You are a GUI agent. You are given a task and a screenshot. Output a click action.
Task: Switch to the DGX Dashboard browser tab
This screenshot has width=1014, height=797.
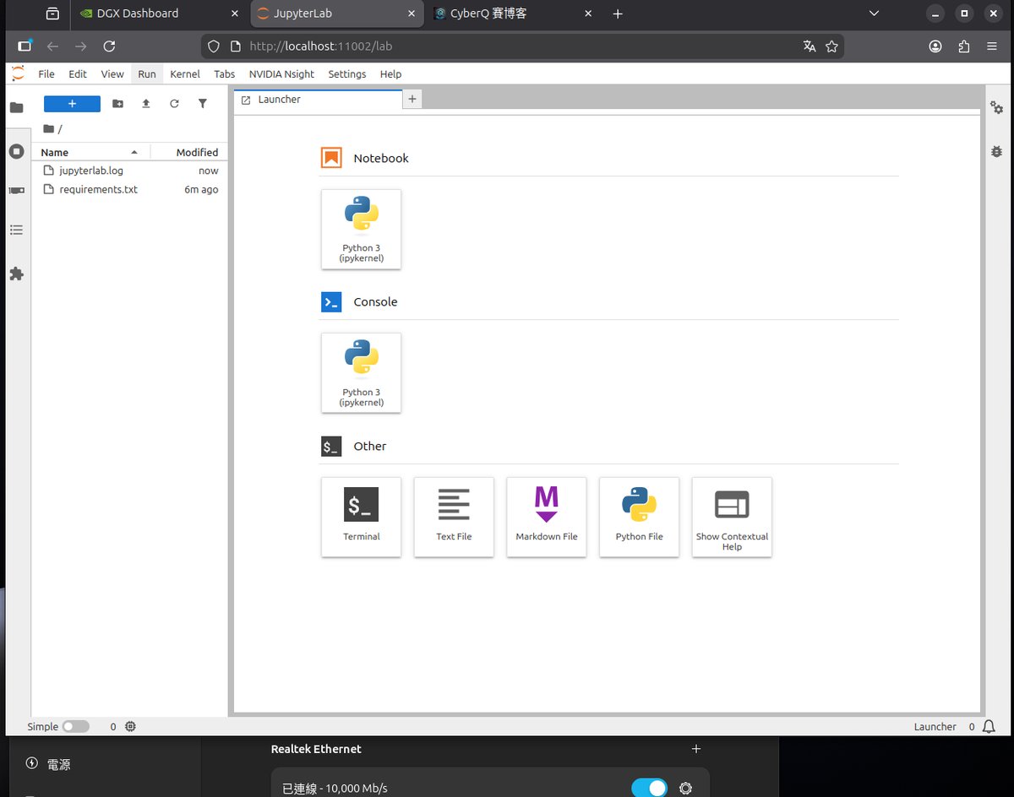[x=137, y=14]
